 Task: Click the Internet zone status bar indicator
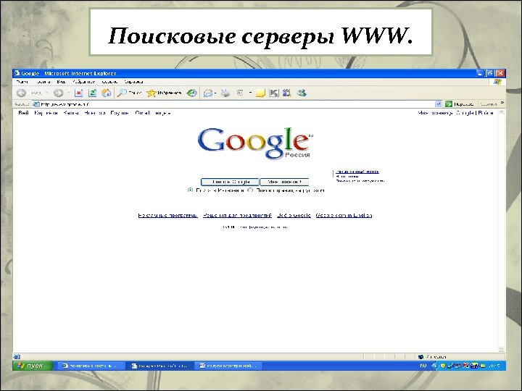pos(433,357)
